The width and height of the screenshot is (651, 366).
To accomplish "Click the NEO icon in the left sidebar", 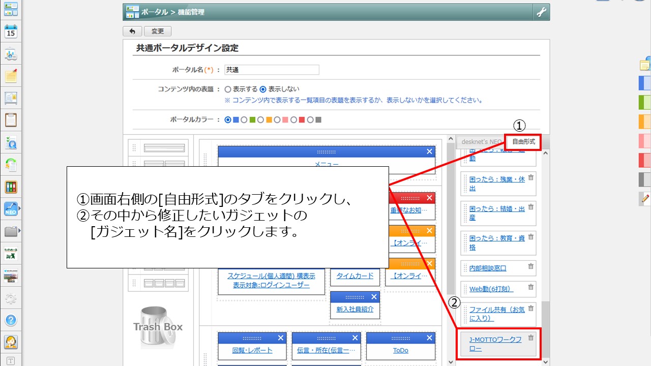I will pyautogui.click(x=11, y=208).
